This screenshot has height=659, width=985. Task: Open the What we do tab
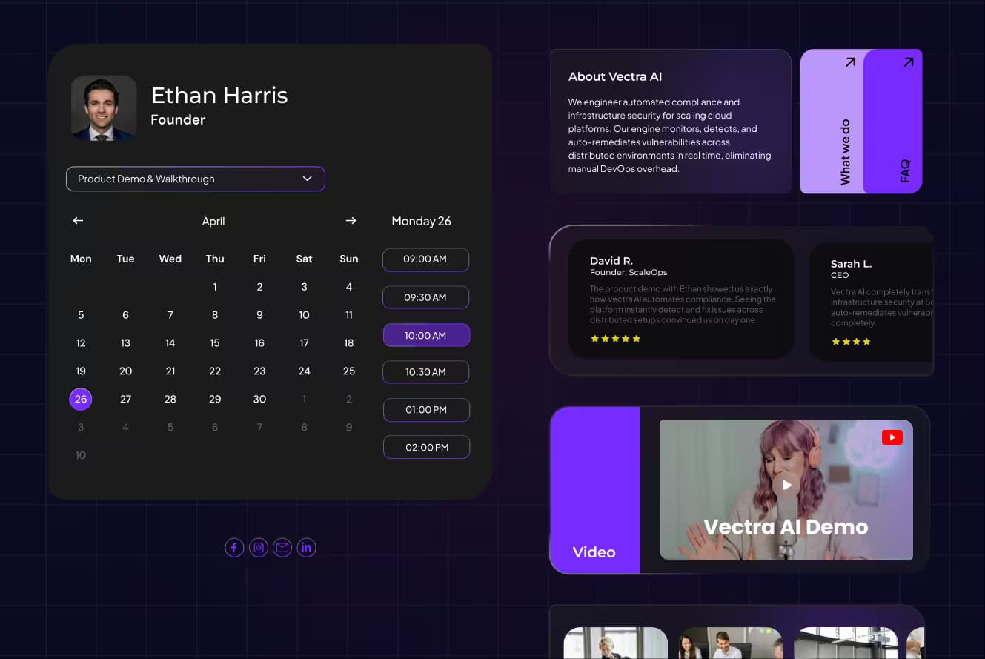point(832,122)
